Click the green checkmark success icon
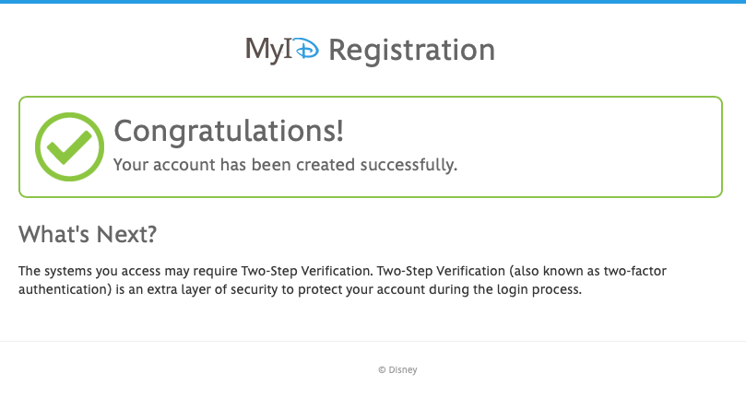The image size is (746, 397). pyautogui.click(x=69, y=147)
